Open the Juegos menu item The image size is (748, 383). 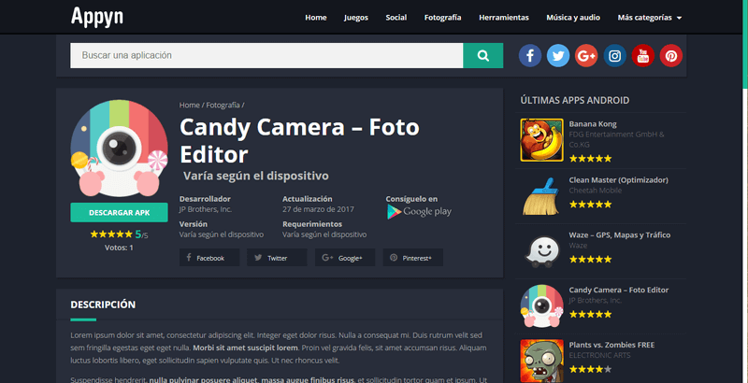[356, 18]
